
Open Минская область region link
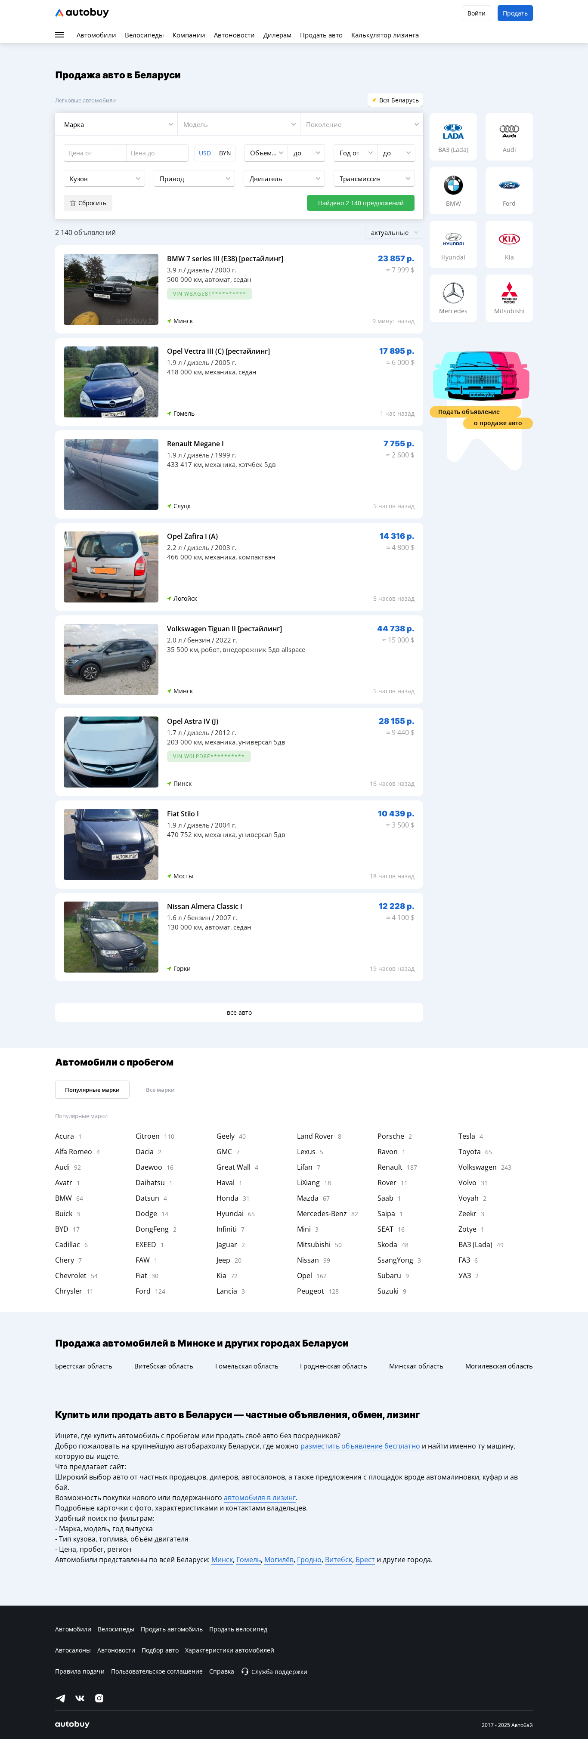[416, 1366]
